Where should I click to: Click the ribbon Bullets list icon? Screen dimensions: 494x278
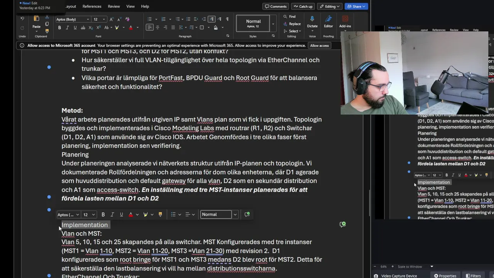[x=150, y=19]
